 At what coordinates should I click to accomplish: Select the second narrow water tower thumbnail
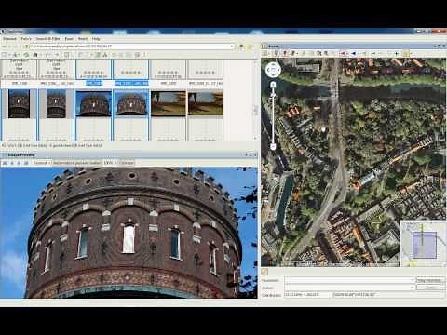click(56, 103)
